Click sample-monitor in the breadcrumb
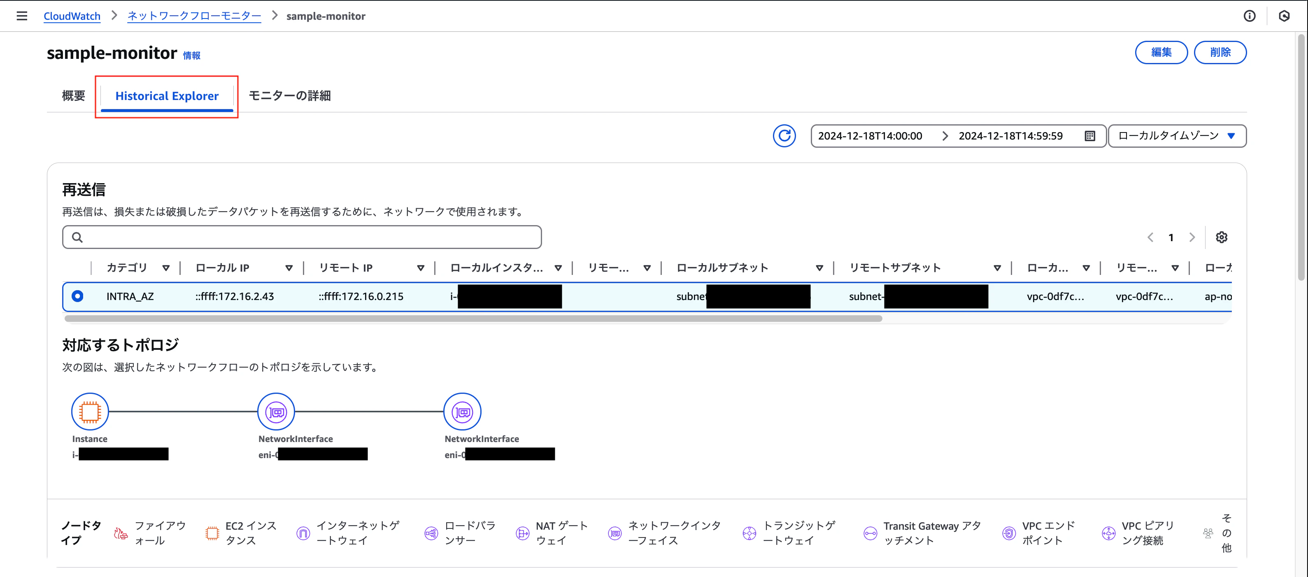 point(326,16)
